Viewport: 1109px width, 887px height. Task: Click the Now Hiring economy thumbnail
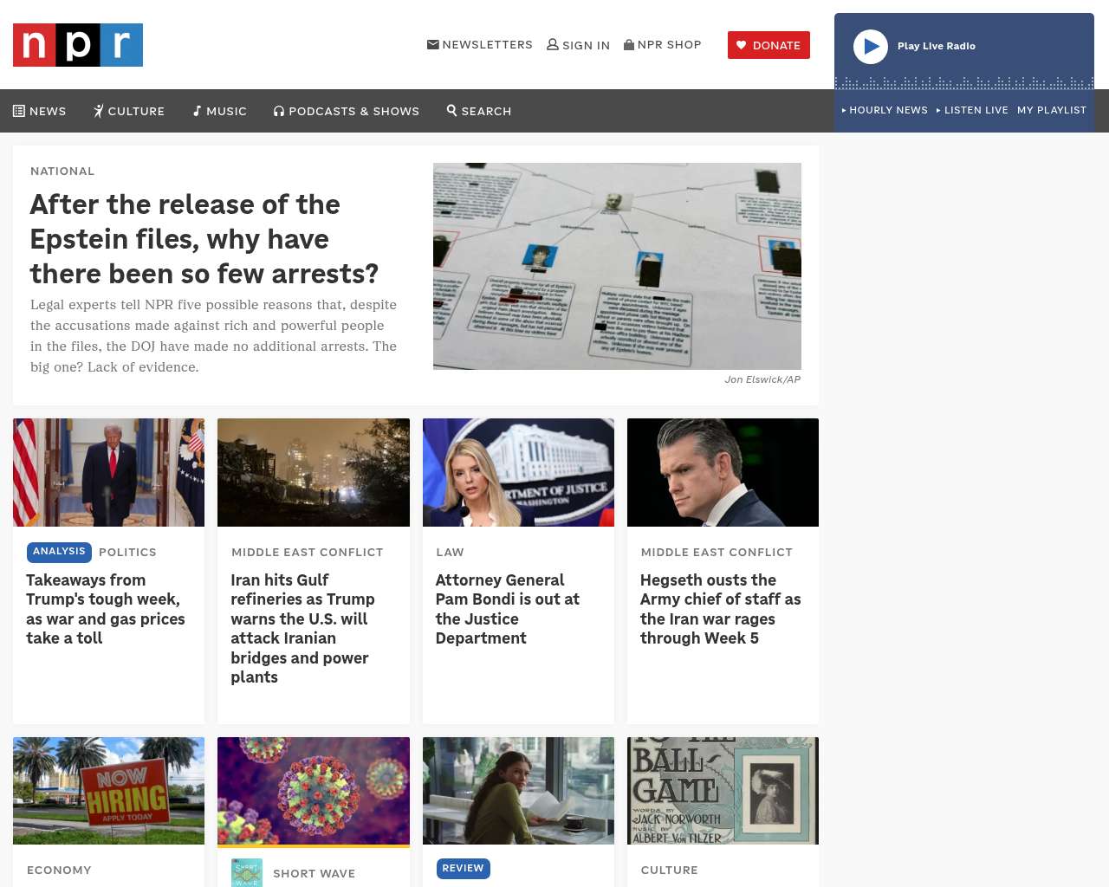[x=108, y=791]
